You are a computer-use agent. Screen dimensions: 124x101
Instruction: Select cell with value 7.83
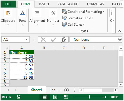tap(22, 61)
